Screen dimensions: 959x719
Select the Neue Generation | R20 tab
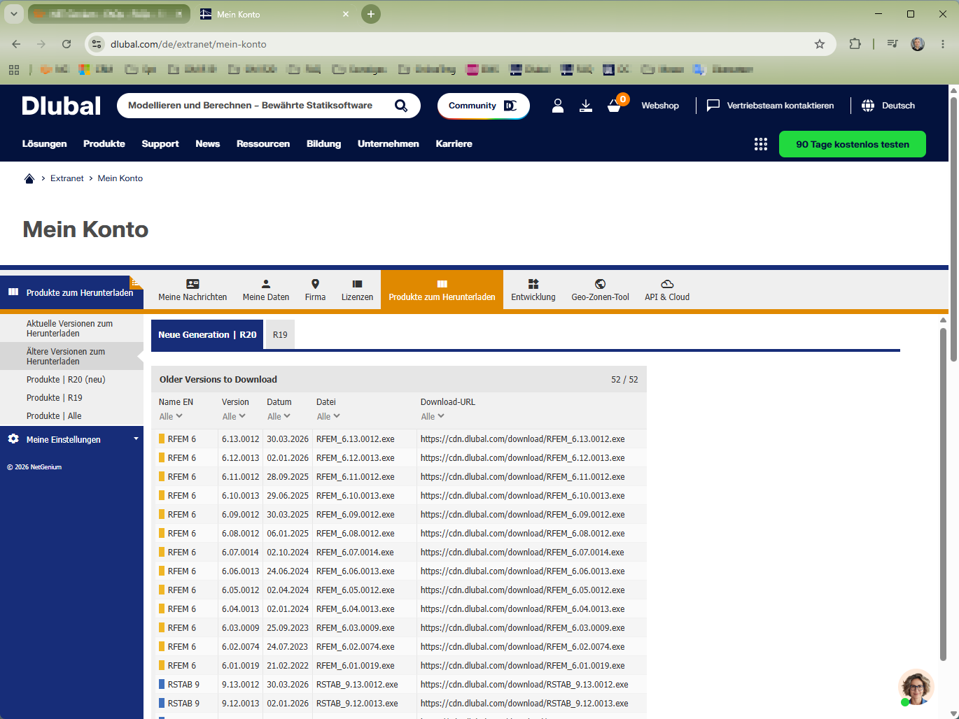(207, 335)
